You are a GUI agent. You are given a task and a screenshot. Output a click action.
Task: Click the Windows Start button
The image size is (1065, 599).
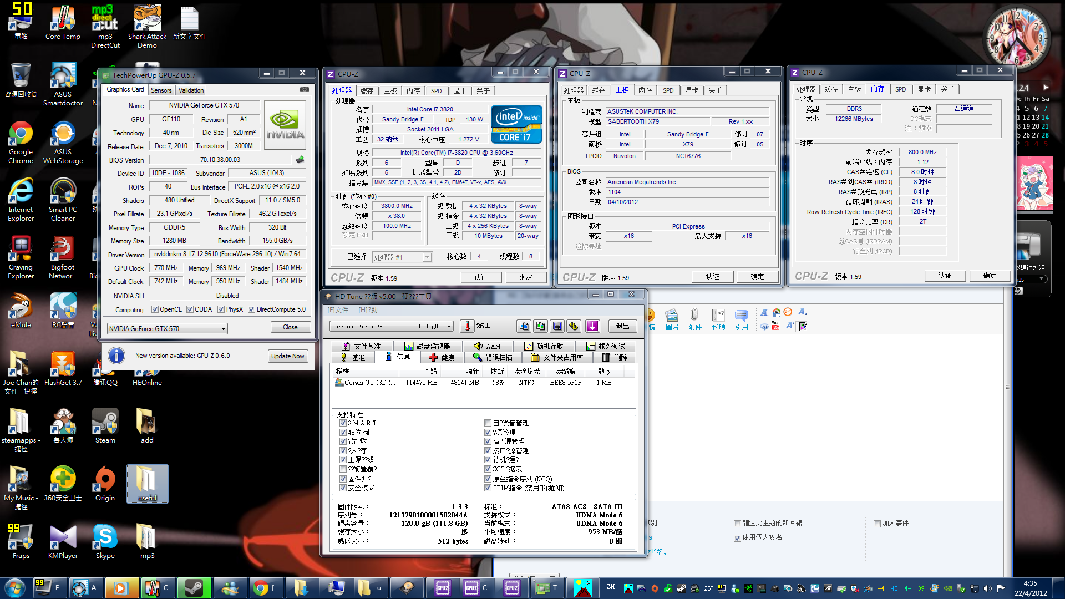click(x=14, y=588)
